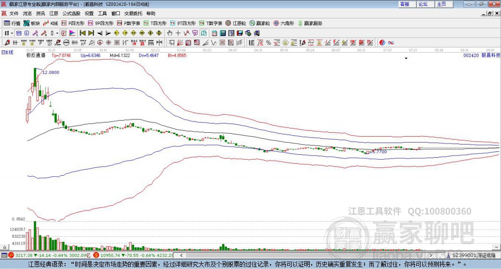Launch the 江恩轮 Gann wheel
This screenshot has width=501, height=269.
point(236,23)
